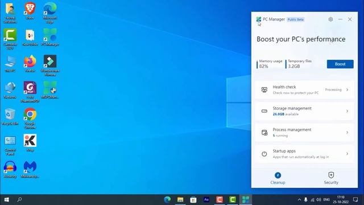This screenshot has width=364, height=205.
Task: Select the Brave desktop shortcut
Action: point(30,11)
